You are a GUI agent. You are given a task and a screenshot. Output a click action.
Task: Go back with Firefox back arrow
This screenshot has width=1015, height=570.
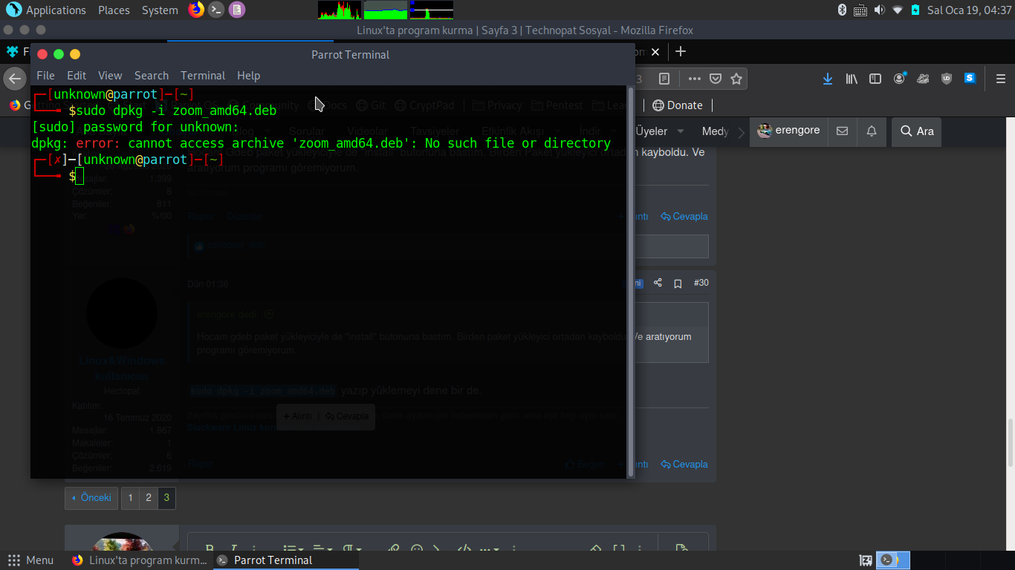14,79
